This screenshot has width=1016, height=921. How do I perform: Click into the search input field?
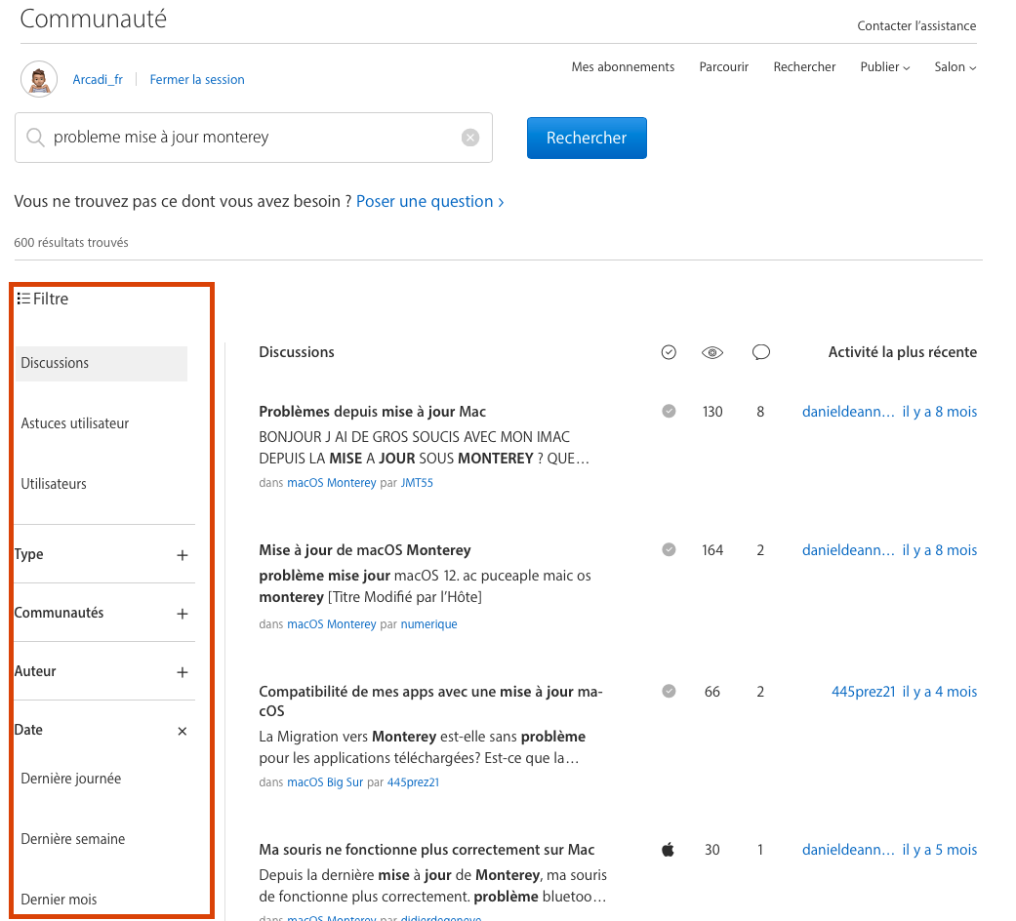253,138
